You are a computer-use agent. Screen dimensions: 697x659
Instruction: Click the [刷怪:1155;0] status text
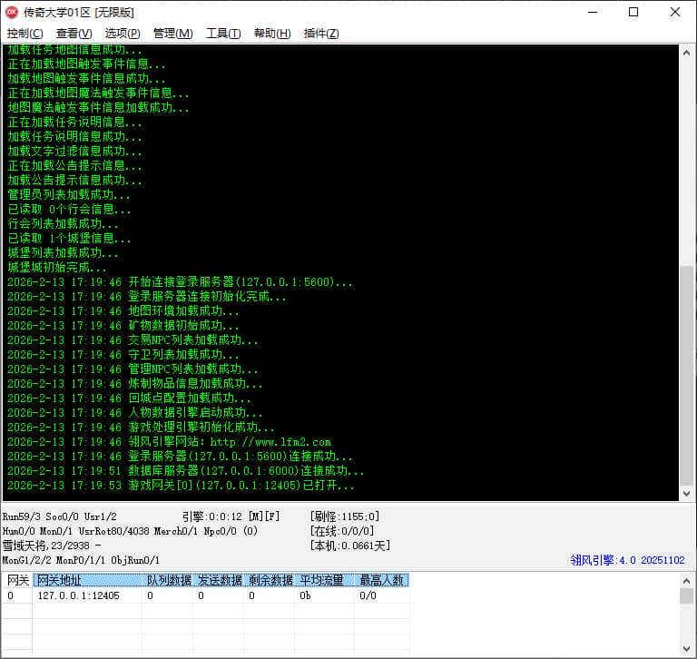coord(345,516)
